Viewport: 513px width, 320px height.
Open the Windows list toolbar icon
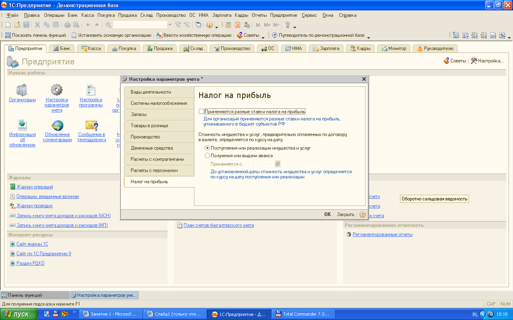[198, 25]
